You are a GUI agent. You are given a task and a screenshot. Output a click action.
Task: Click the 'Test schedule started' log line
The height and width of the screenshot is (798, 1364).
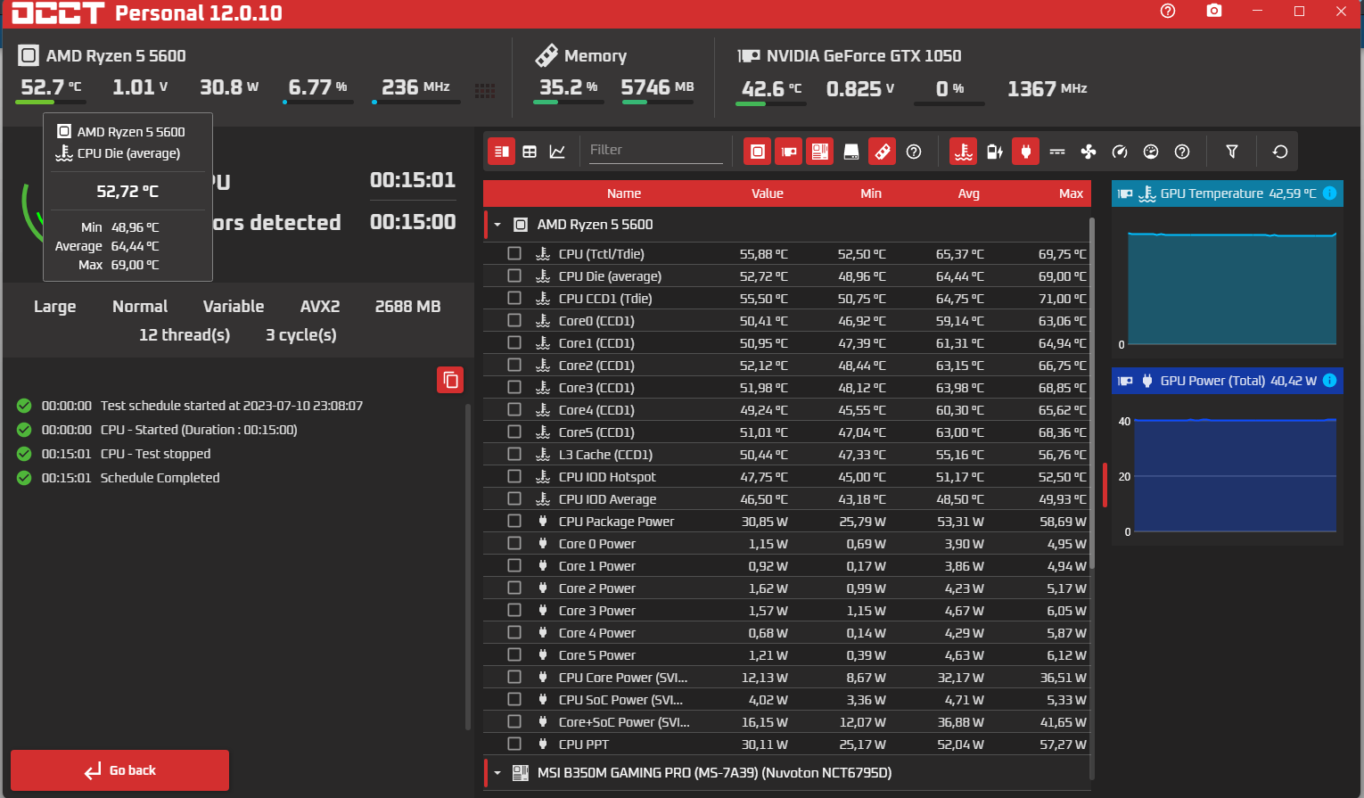[x=232, y=406]
